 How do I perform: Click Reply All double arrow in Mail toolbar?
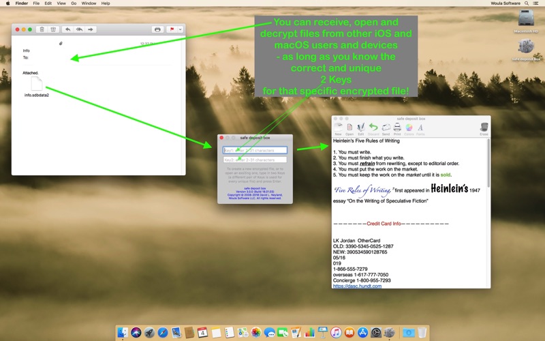click(x=79, y=29)
